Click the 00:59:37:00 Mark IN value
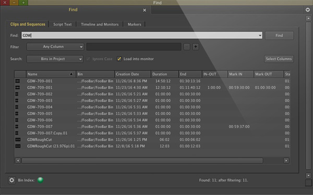313x195 pixels. [239, 126]
